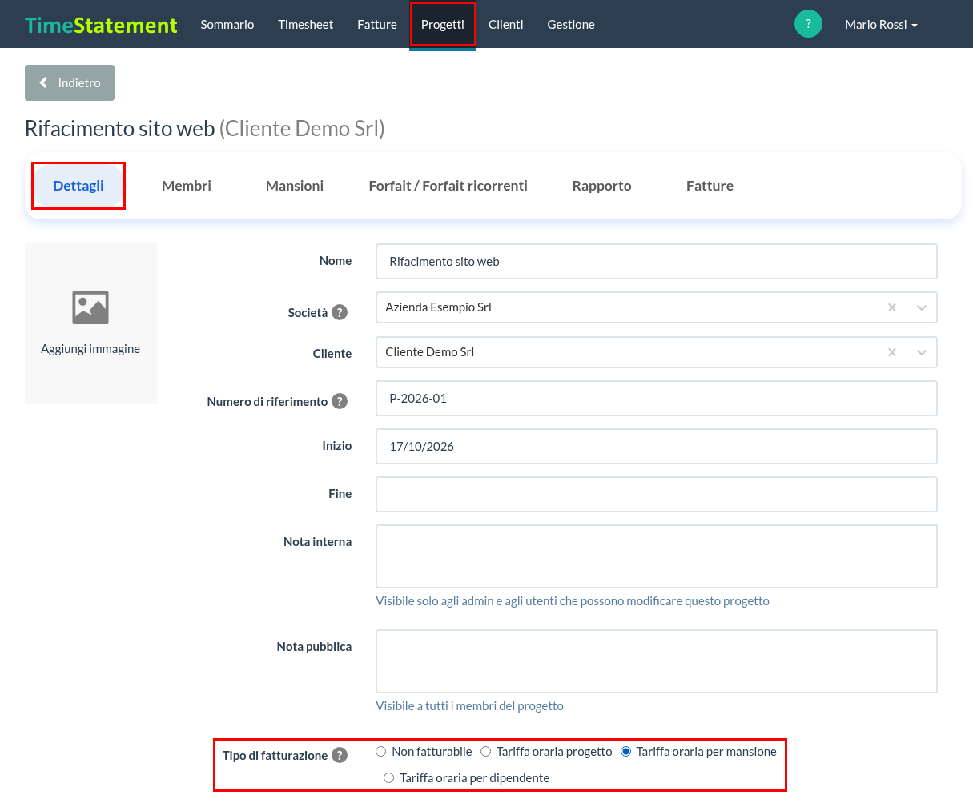
Task: Click the 'Visibile solo agli admin' hint text
Action: 573,600
